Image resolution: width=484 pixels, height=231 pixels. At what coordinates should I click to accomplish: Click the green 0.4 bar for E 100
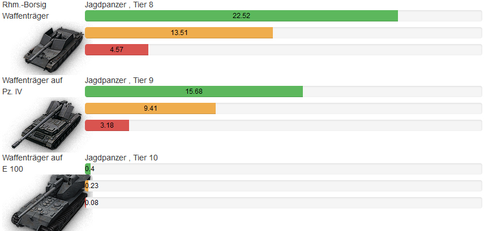tap(88, 169)
